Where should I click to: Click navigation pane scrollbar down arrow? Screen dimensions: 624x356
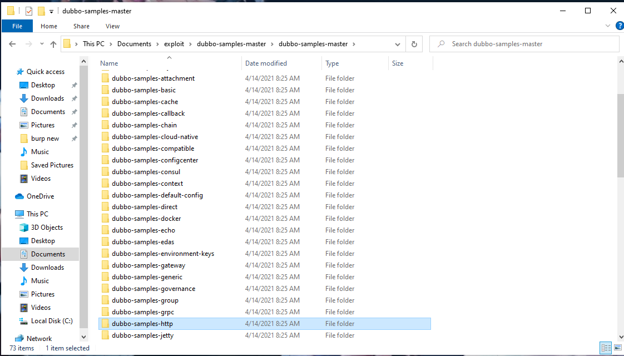[x=83, y=337]
